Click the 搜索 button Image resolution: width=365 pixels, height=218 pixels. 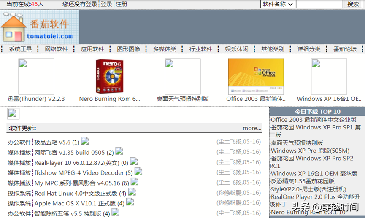[x=353, y=4]
